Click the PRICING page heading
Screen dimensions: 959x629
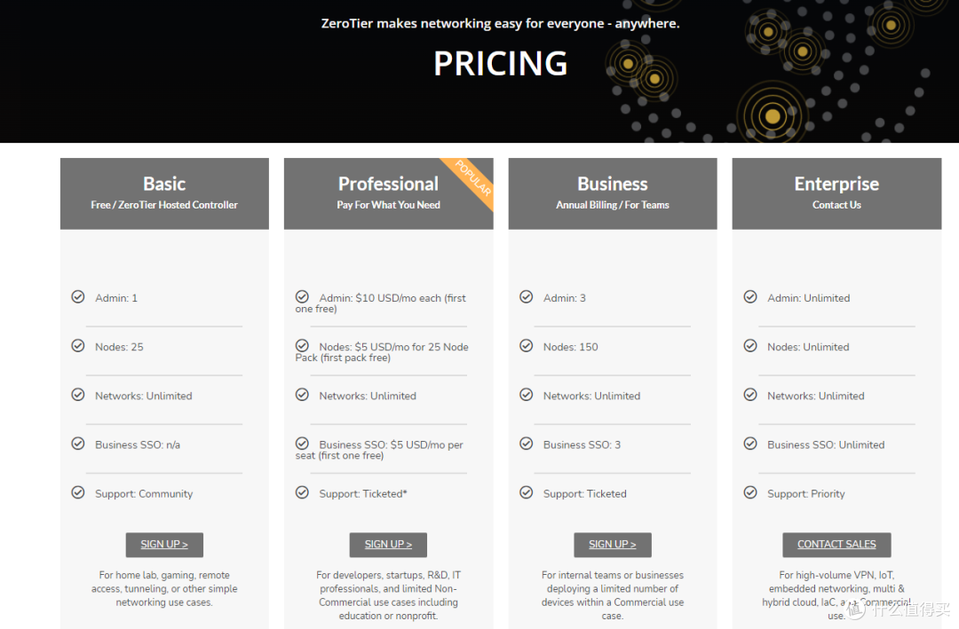[500, 64]
